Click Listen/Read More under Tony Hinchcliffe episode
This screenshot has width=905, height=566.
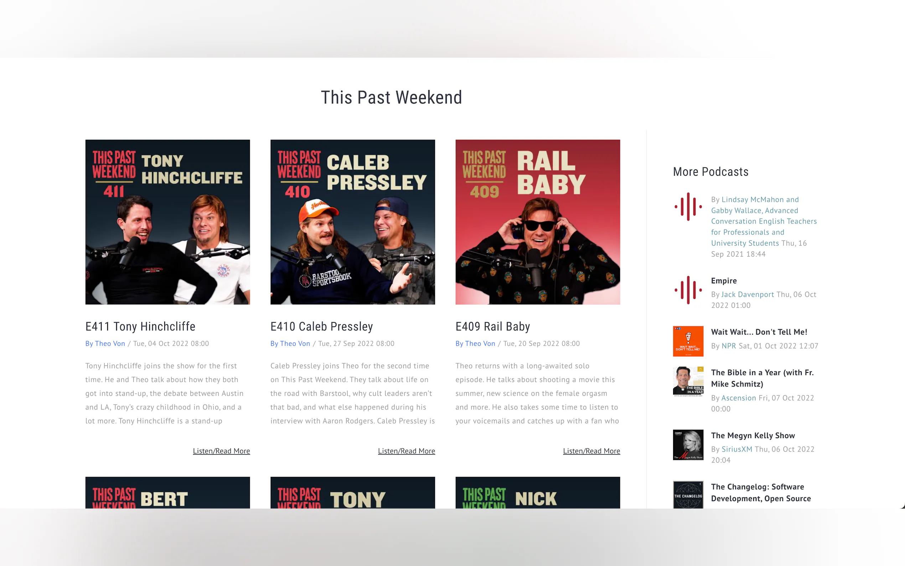tap(222, 451)
